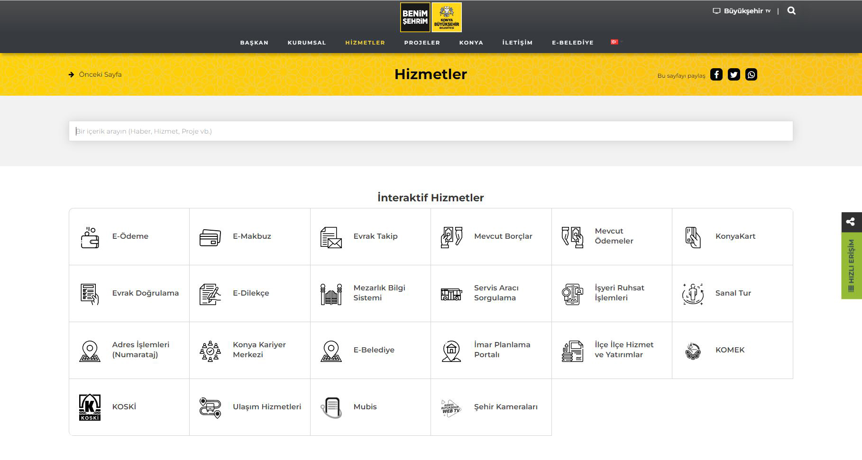
Task: Open the E-BELEDİYE menu
Action: coord(572,43)
